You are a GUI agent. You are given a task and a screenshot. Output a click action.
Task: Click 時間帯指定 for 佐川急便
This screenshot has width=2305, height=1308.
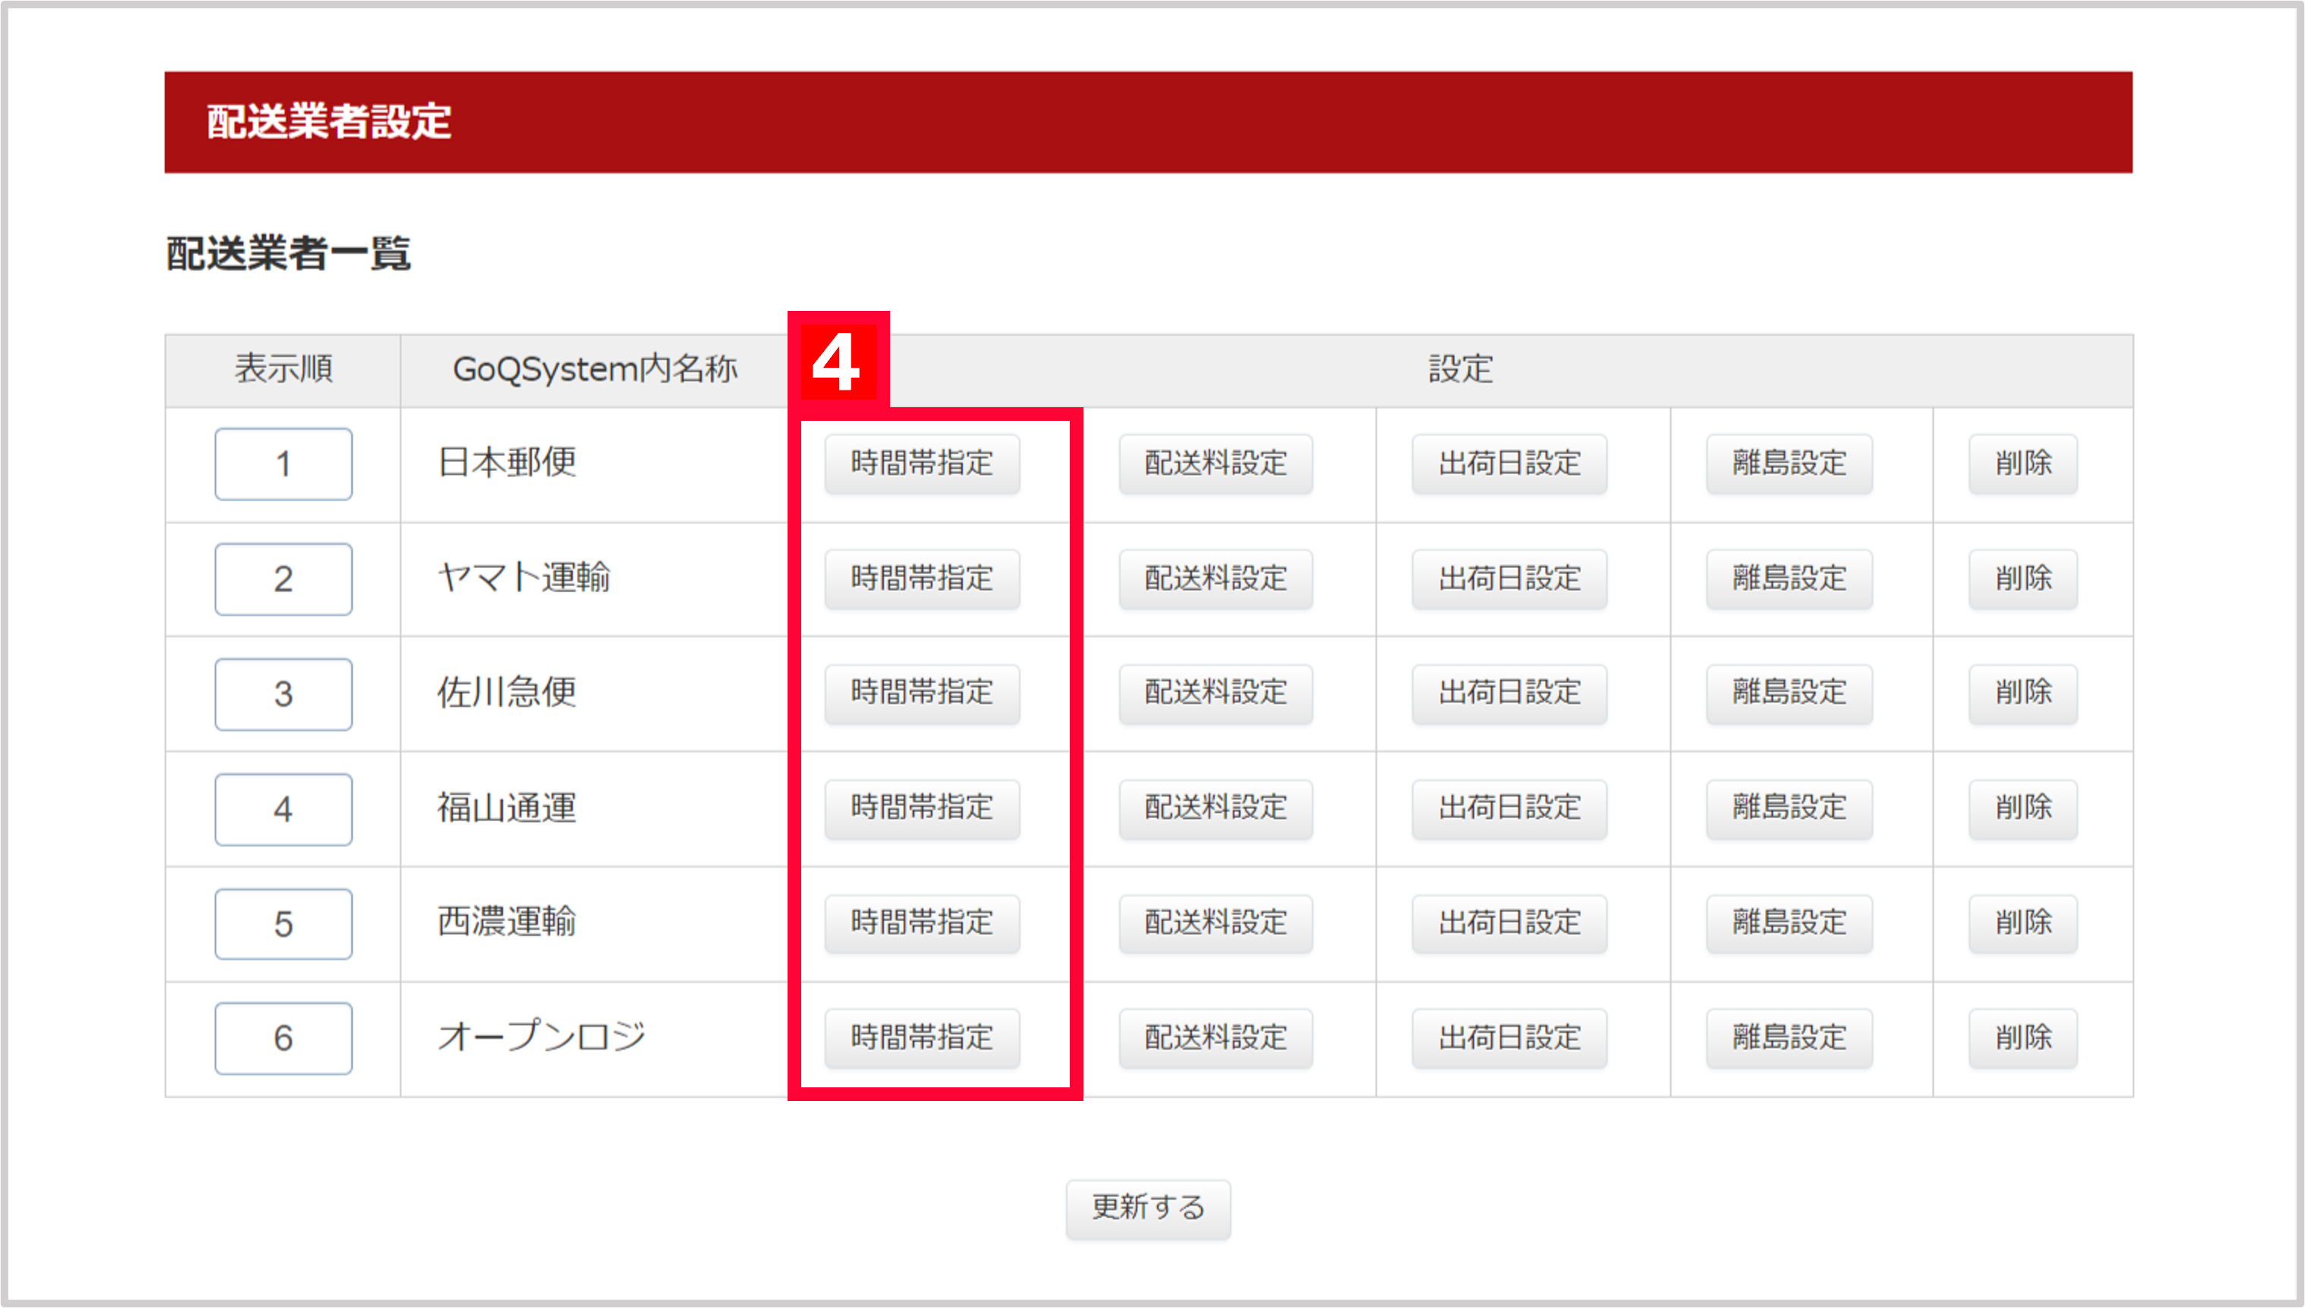tap(922, 694)
